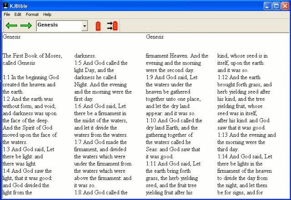
Task: Minimize the KJBible window
Action: 267,6
